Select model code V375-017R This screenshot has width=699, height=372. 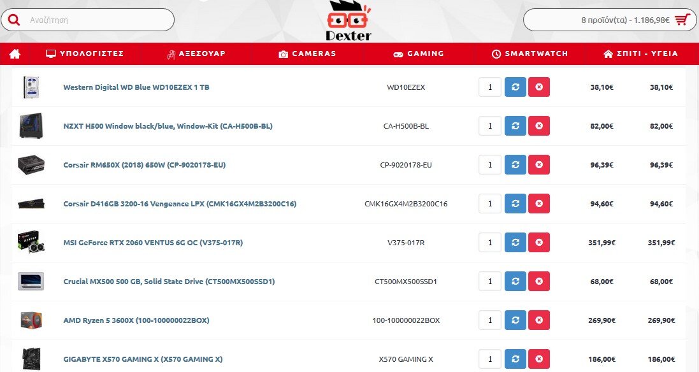(406, 243)
